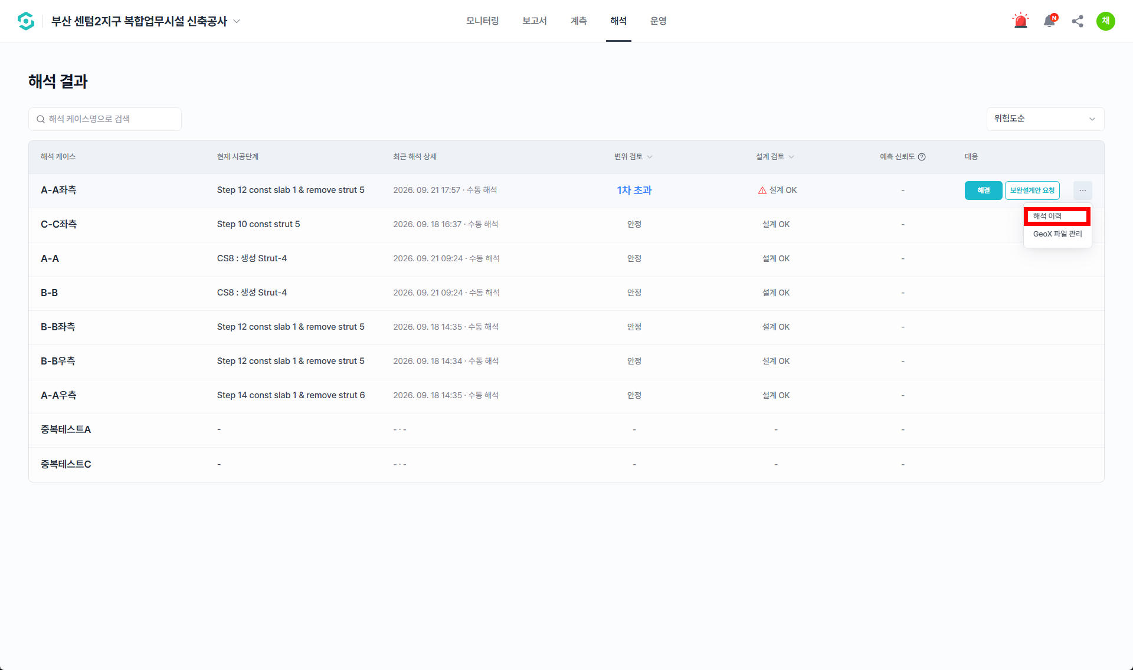
Task: Select the 중복테스트A case
Action: [x=66, y=430]
